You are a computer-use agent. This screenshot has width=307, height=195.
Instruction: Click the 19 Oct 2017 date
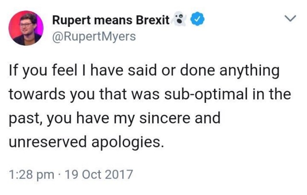(x=98, y=174)
